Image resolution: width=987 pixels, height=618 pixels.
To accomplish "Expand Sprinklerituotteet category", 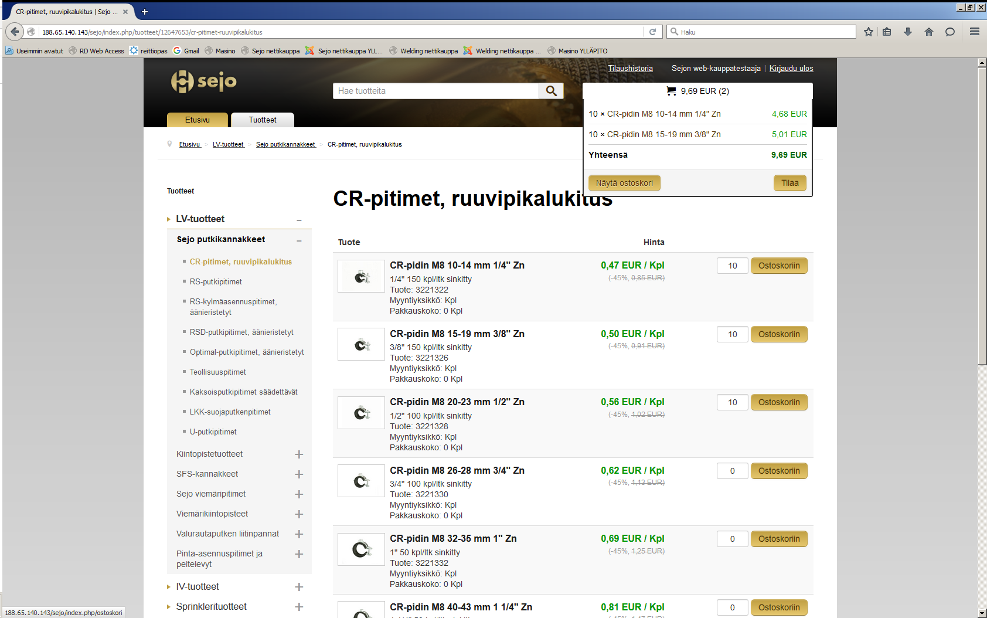I will (299, 607).
